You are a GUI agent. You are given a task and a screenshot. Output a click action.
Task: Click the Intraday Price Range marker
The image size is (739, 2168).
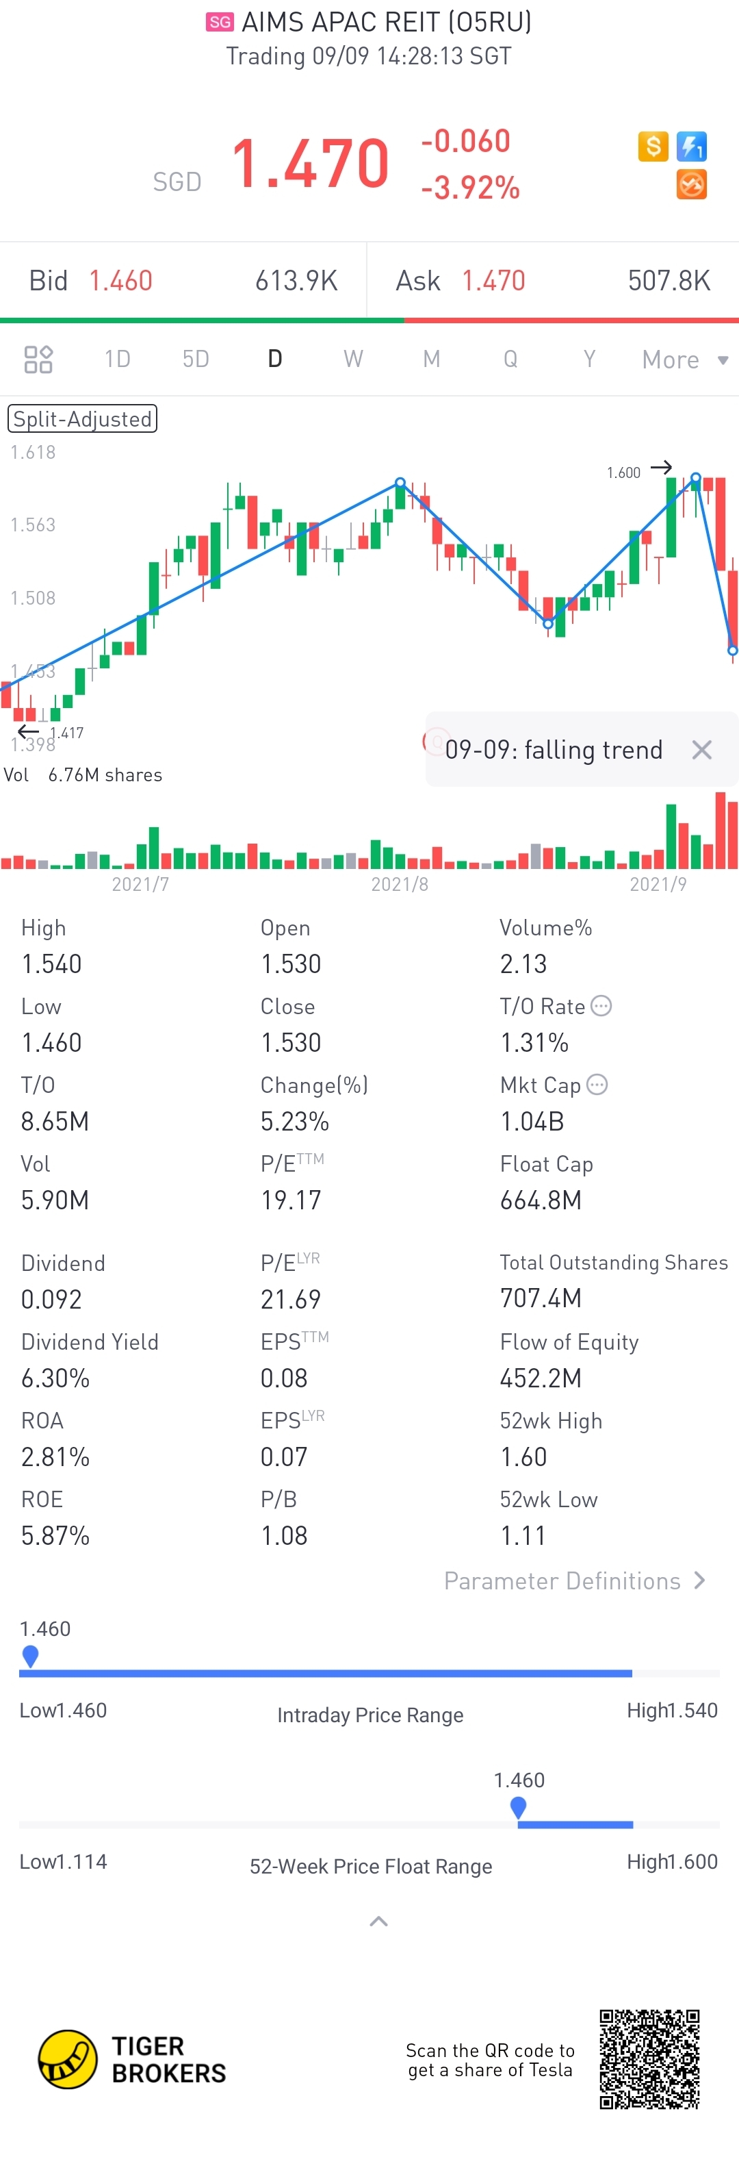point(30,1656)
